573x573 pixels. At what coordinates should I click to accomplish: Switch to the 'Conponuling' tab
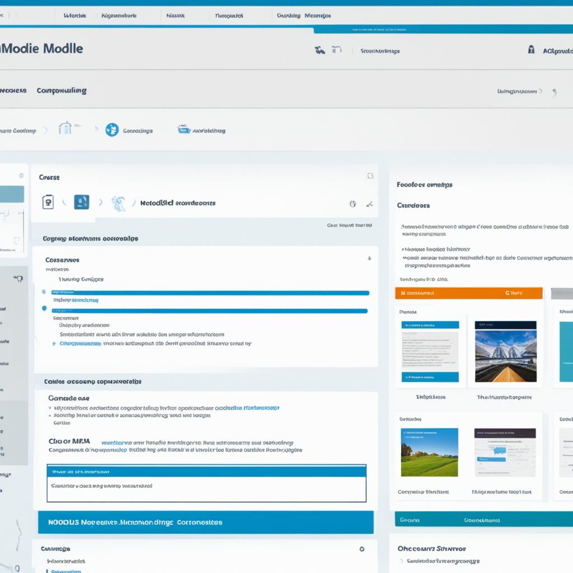coord(62,90)
